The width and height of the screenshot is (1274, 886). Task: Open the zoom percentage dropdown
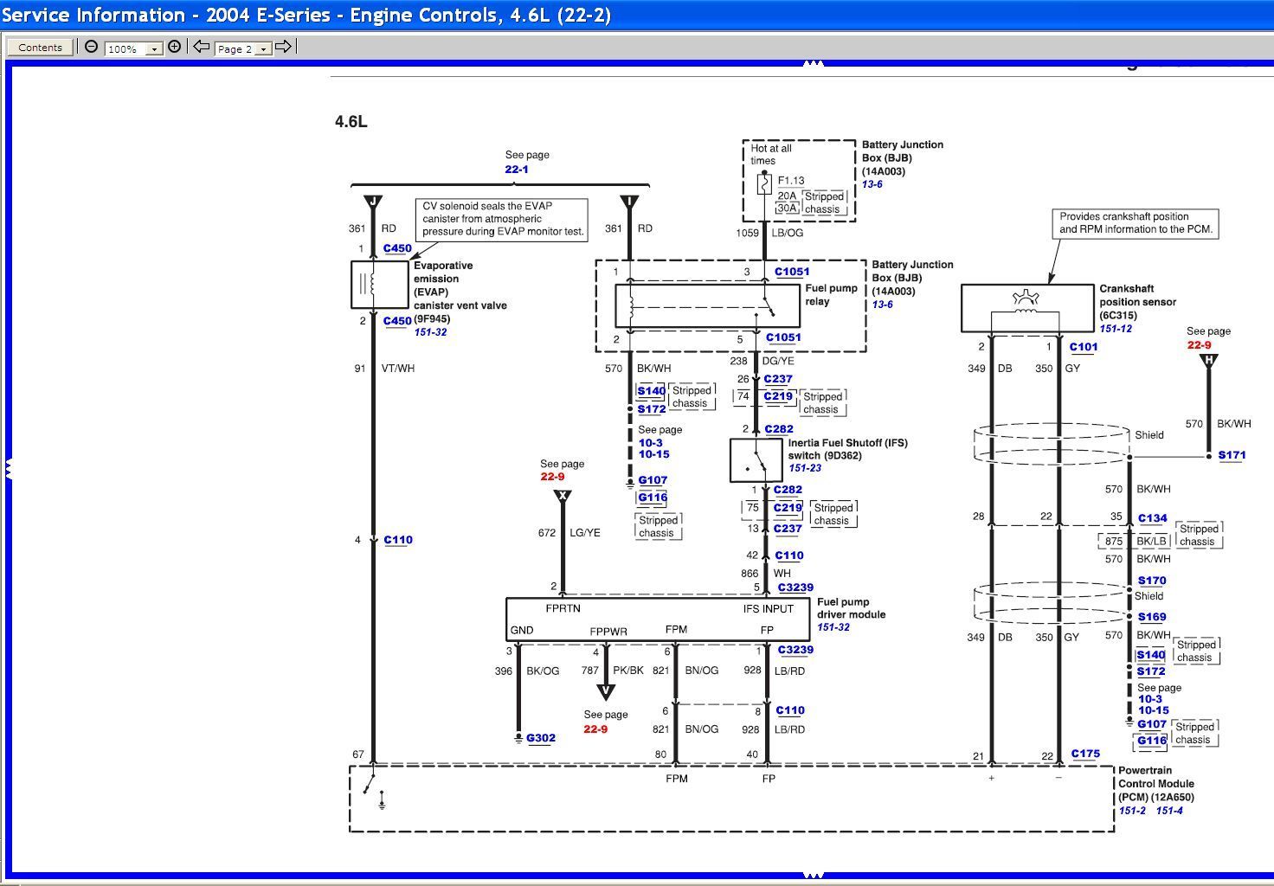154,48
